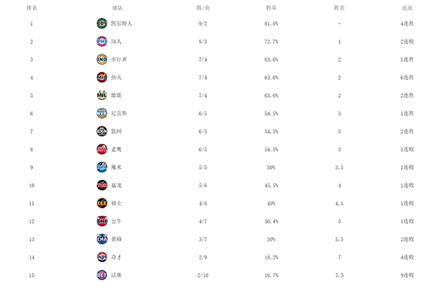Click the Boston Celtics team logo
Viewport: 440px width, 282px height.
pyautogui.click(x=102, y=23)
